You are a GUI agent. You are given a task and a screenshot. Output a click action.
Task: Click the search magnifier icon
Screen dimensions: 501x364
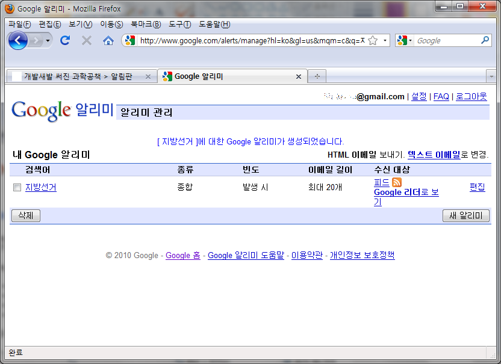pyautogui.click(x=485, y=40)
